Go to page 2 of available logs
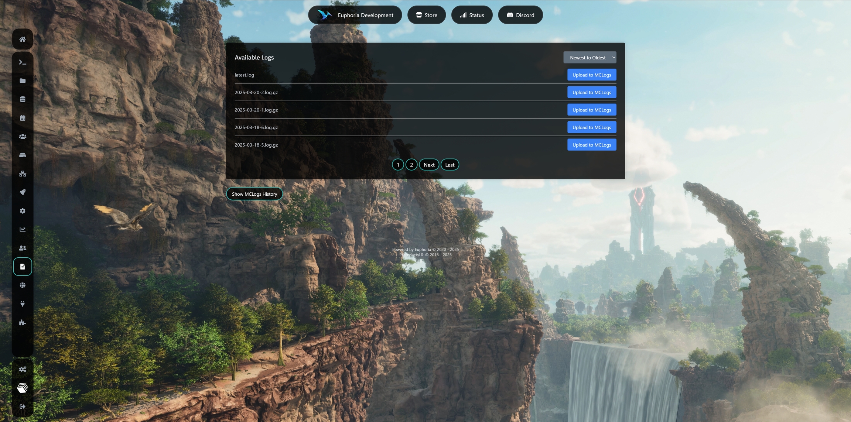Image resolution: width=851 pixels, height=422 pixels. 411,164
